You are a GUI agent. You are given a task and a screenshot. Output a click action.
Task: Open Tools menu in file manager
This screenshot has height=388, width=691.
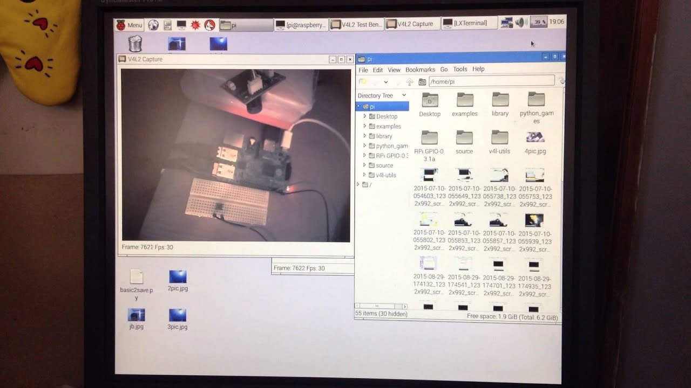pyautogui.click(x=460, y=69)
